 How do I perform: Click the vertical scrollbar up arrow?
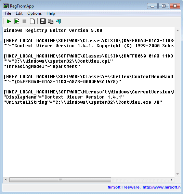tap(178, 30)
